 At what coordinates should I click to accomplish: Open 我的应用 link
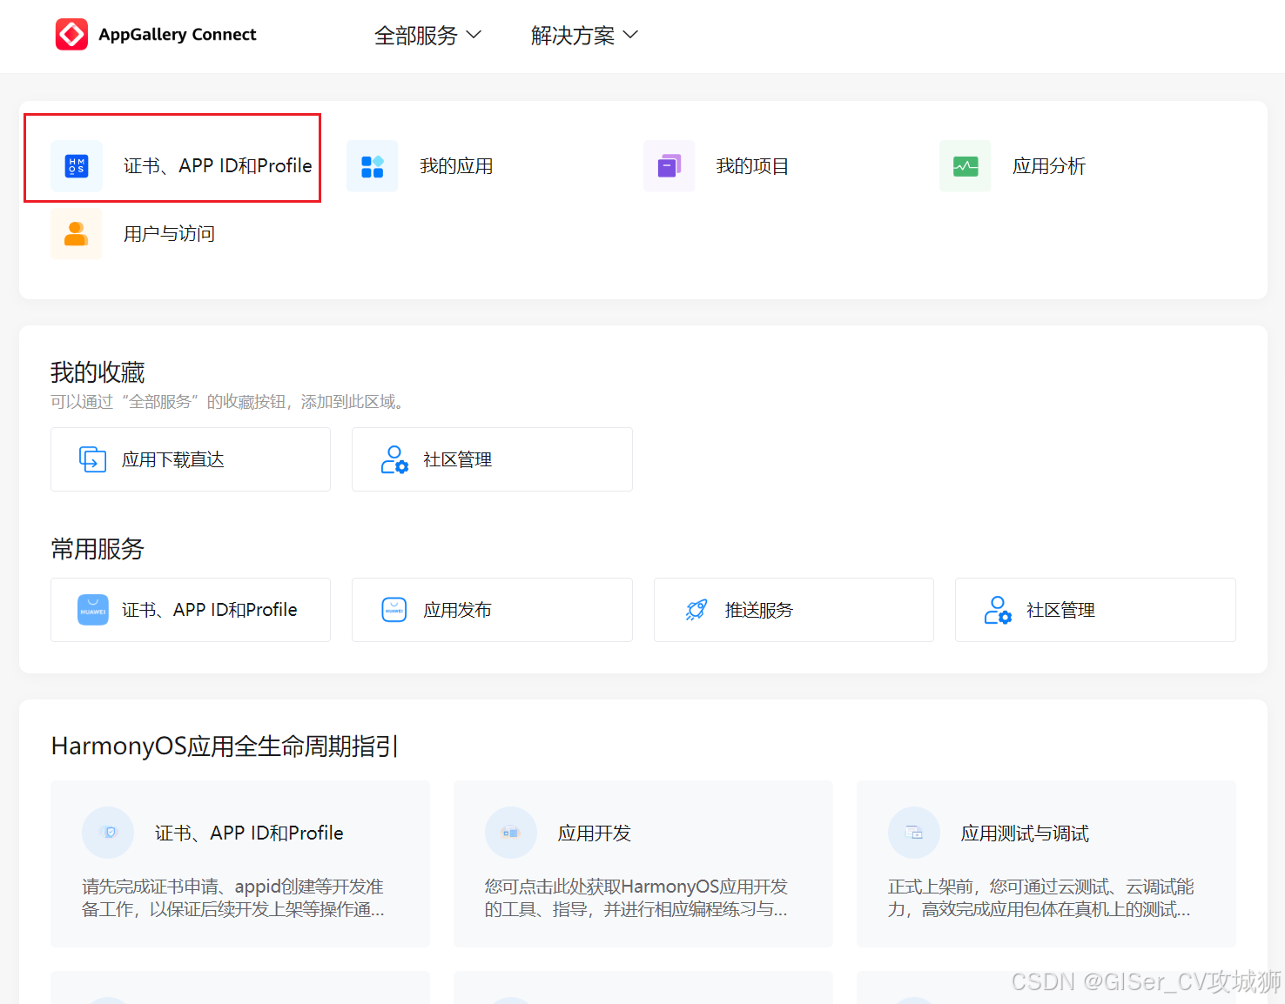(456, 166)
